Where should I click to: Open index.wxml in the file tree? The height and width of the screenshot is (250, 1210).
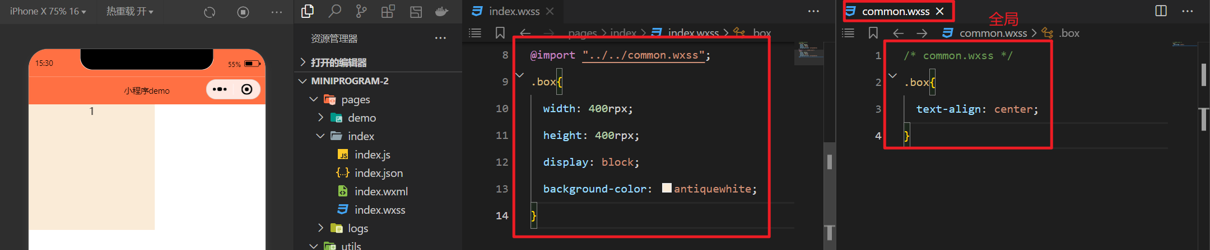click(380, 191)
